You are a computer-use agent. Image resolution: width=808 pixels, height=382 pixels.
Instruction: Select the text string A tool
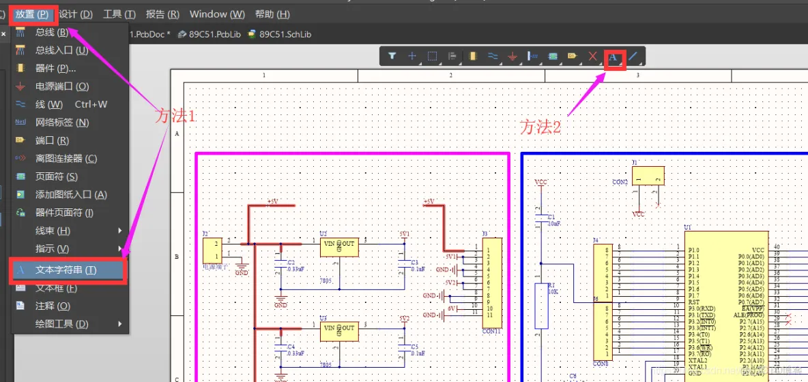coord(613,57)
